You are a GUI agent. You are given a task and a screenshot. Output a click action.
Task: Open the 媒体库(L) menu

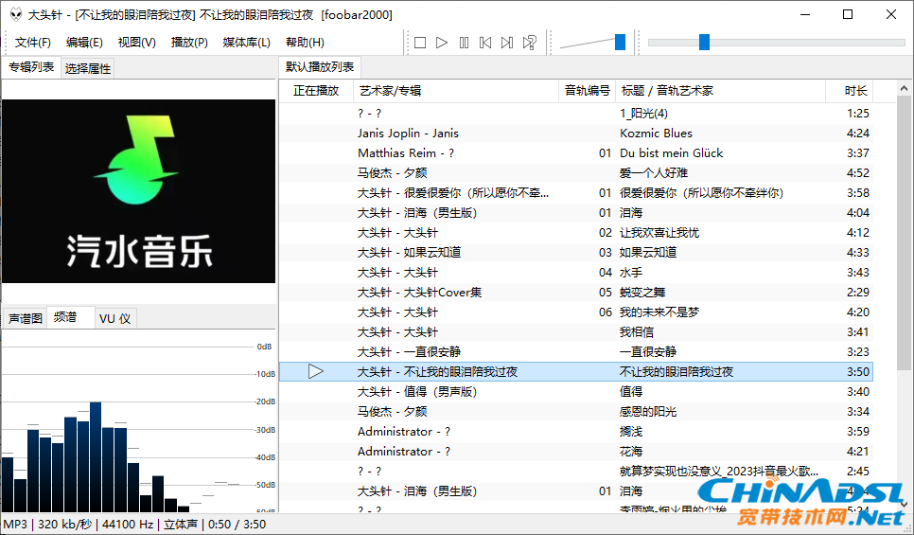coord(246,43)
